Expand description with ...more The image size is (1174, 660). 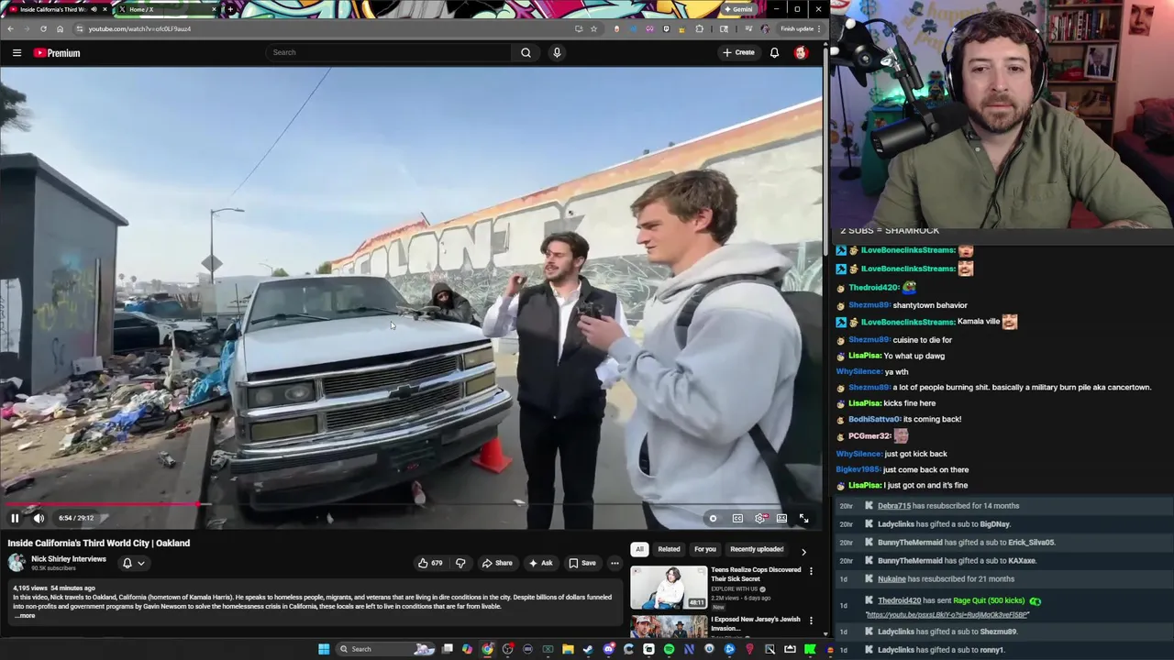[26, 616]
